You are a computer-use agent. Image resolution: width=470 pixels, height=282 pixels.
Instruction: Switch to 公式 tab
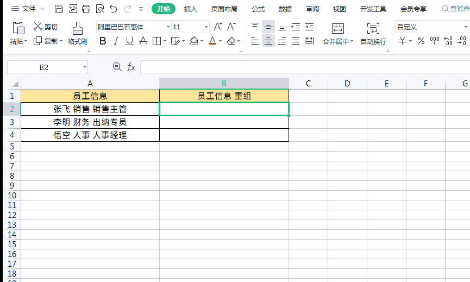(x=258, y=9)
